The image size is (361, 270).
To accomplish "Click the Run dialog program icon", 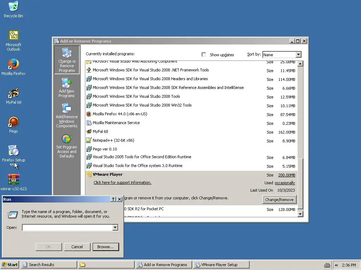I will point(12,214).
